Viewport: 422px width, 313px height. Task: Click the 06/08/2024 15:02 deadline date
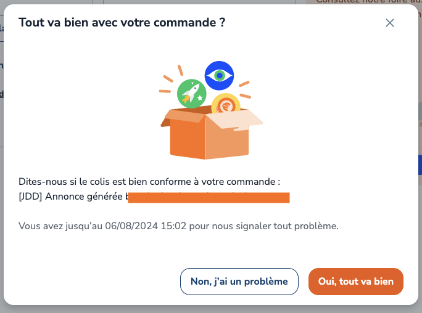140,226
